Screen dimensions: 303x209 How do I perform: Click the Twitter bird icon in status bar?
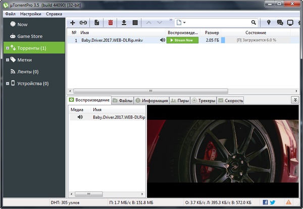[x=273, y=202]
